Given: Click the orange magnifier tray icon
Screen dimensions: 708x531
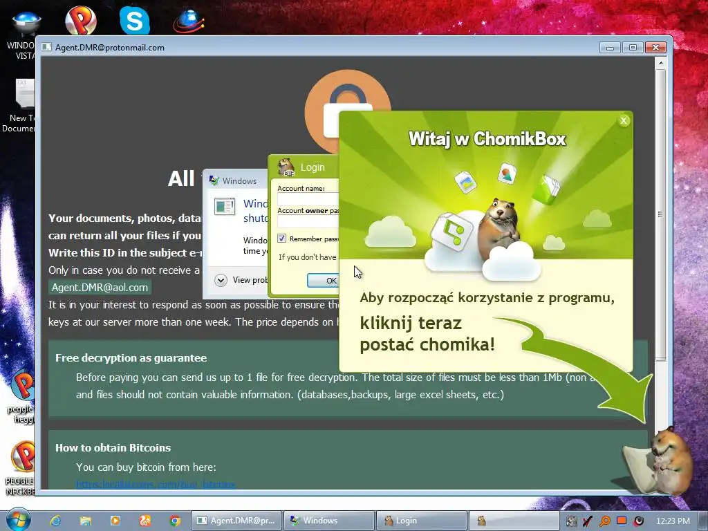Looking at the screenshot, I should point(604,521).
